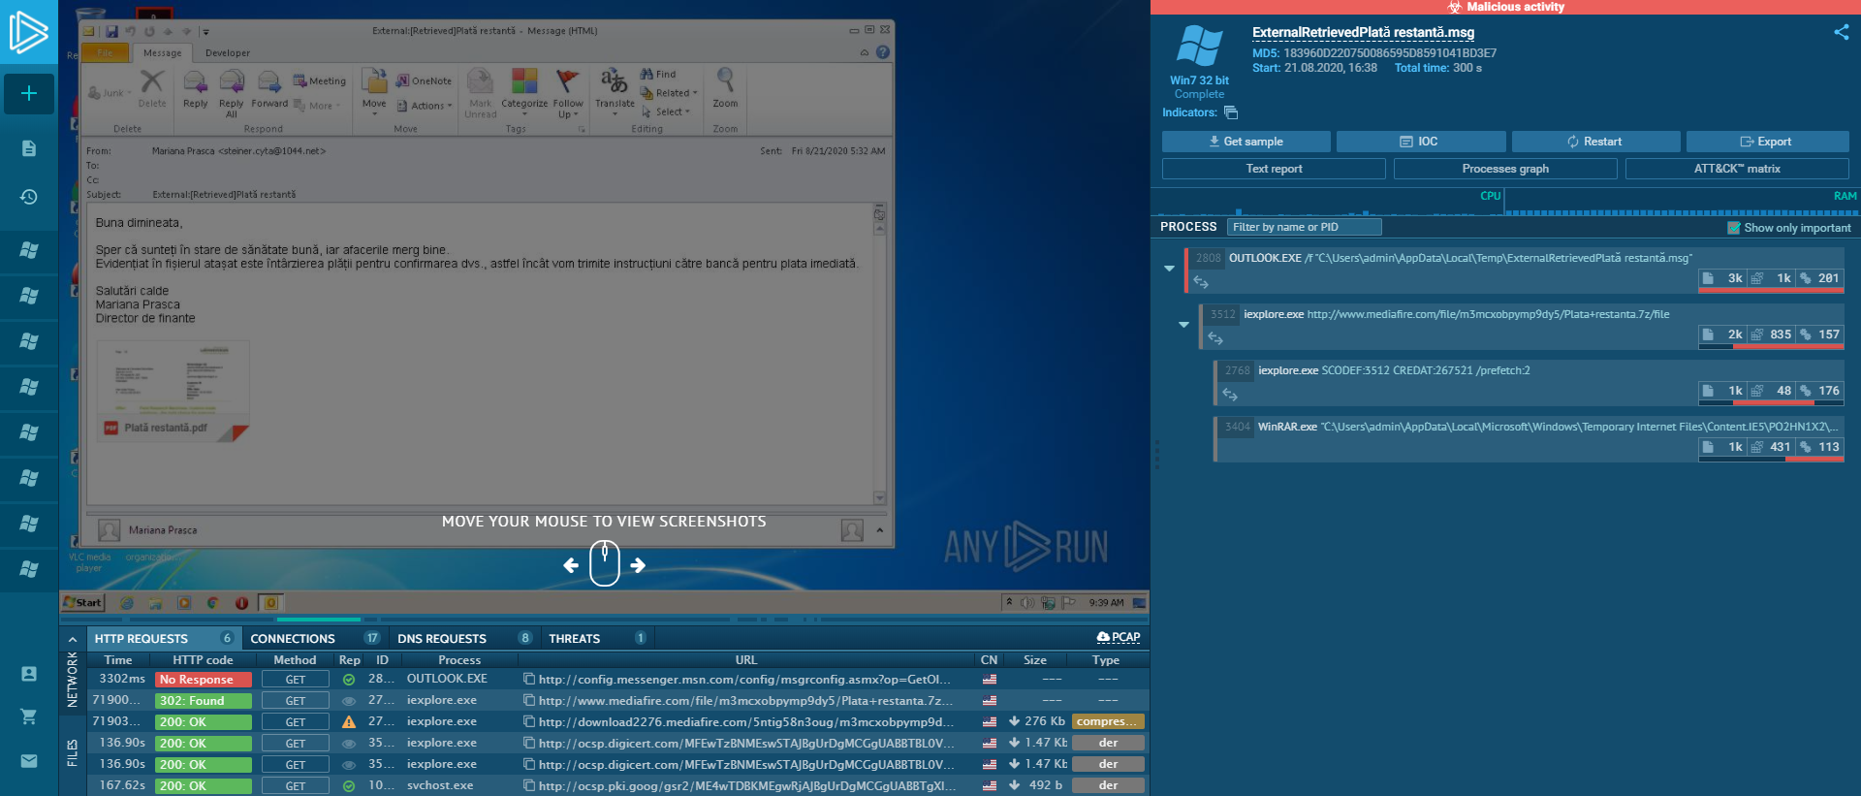Screen dimensions: 1861x796
Task: Select the OUTLOOK.EXE process command line
Action: tap(1461, 258)
